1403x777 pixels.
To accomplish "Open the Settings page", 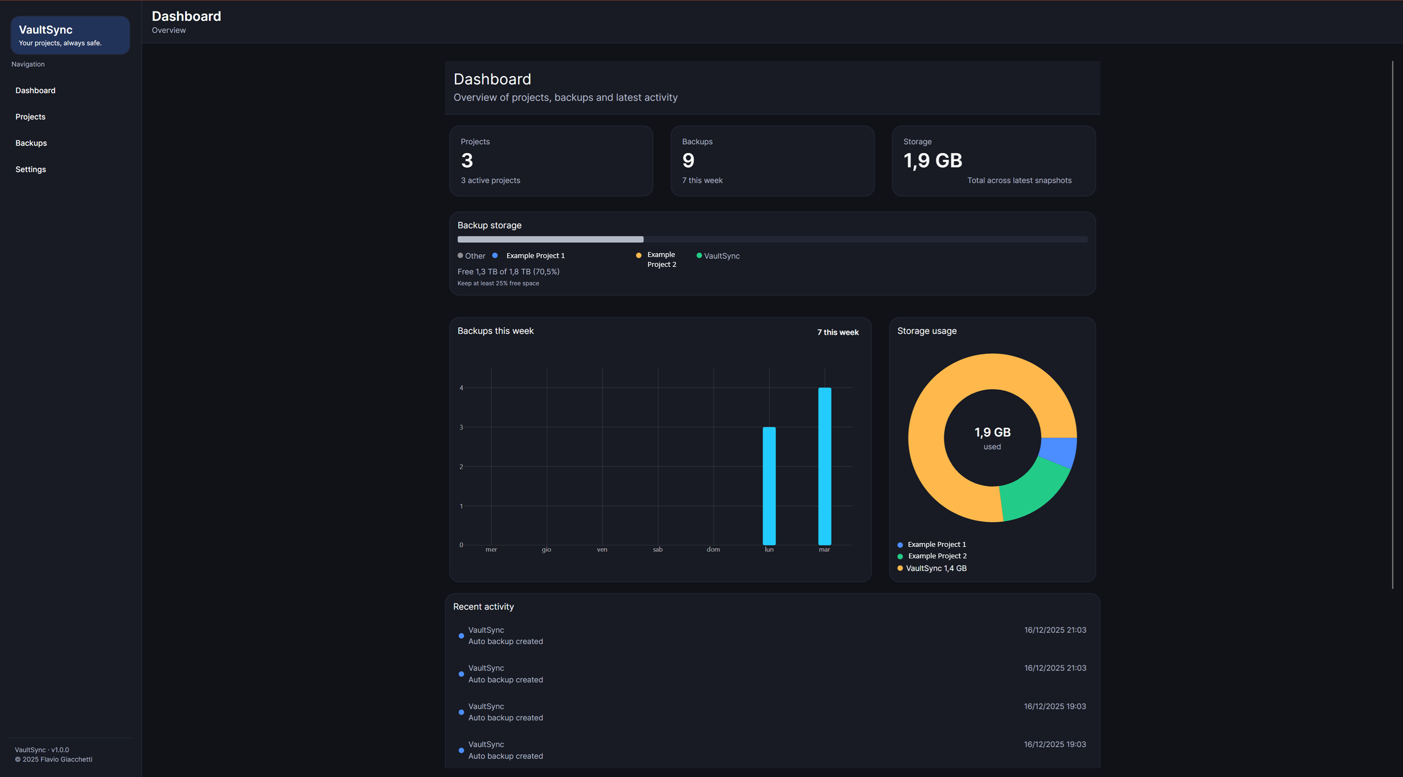I will tap(30, 169).
